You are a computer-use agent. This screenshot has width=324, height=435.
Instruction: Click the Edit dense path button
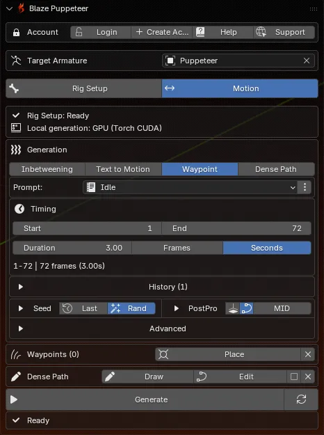(x=240, y=377)
